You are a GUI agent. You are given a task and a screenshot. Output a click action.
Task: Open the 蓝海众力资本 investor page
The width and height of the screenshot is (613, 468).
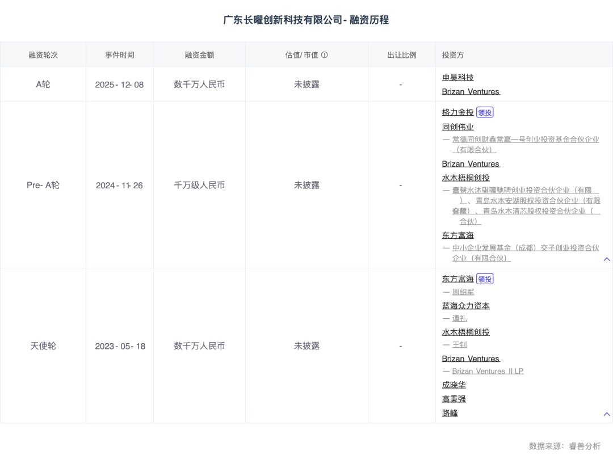(465, 305)
